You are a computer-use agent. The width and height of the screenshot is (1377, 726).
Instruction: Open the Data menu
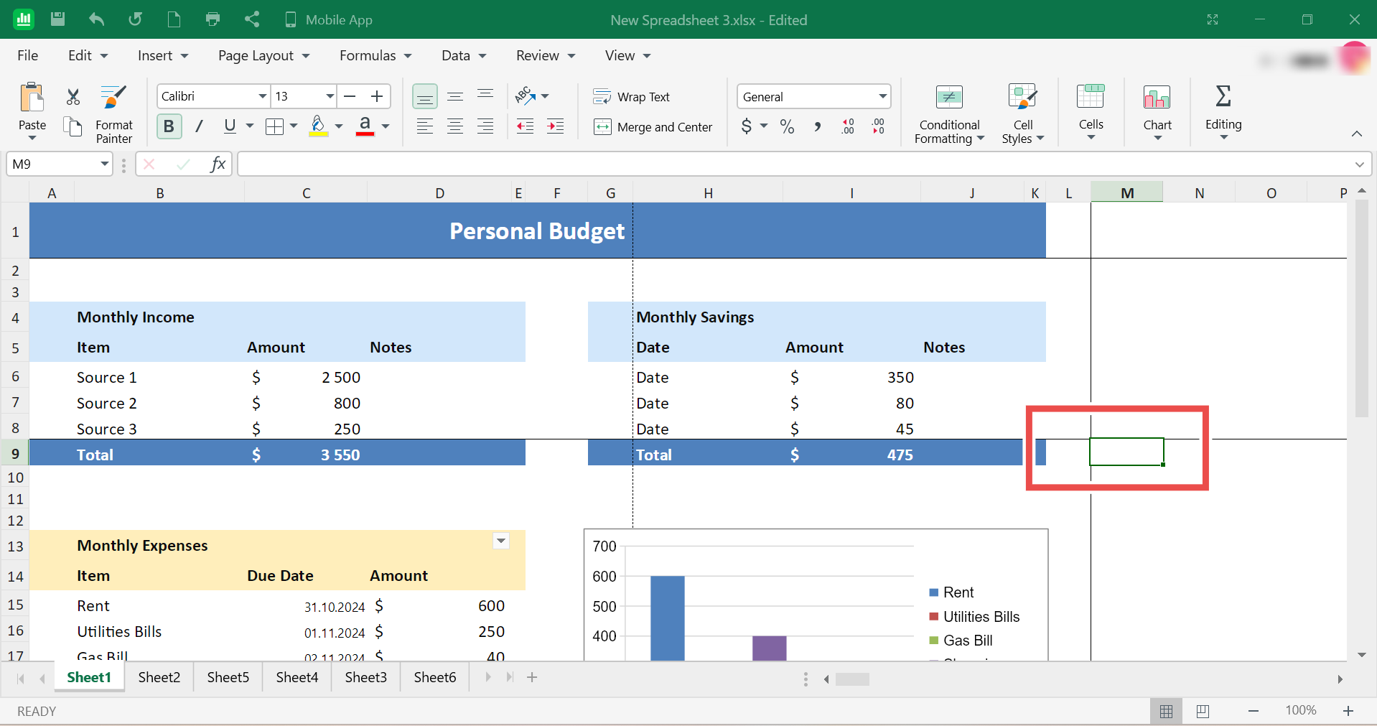click(x=464, y=55)
